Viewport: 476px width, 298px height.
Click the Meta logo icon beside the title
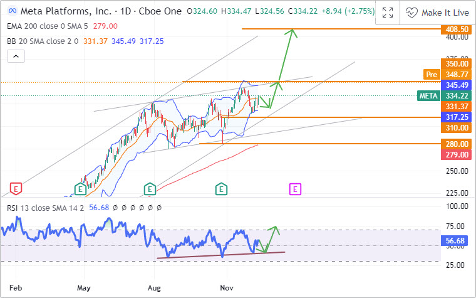click(11, 12)
